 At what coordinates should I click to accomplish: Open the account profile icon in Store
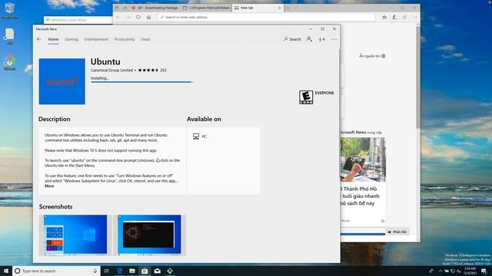click(x=309, y=39)
